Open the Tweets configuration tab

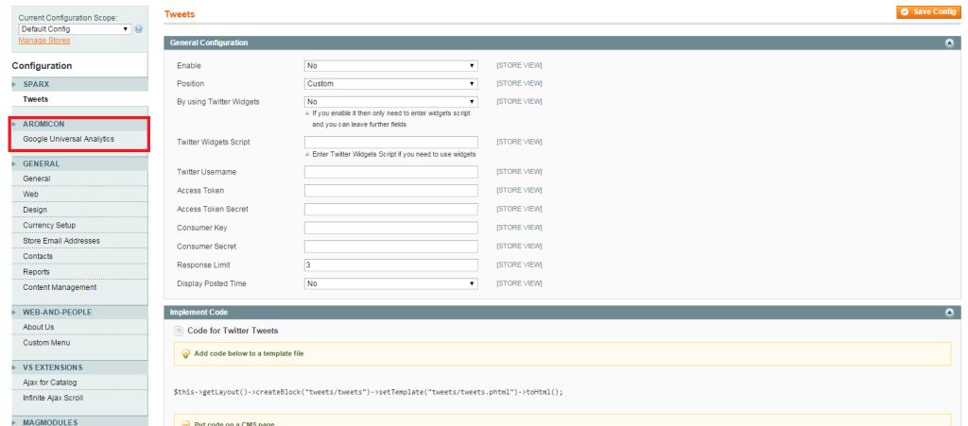[79, 99]
